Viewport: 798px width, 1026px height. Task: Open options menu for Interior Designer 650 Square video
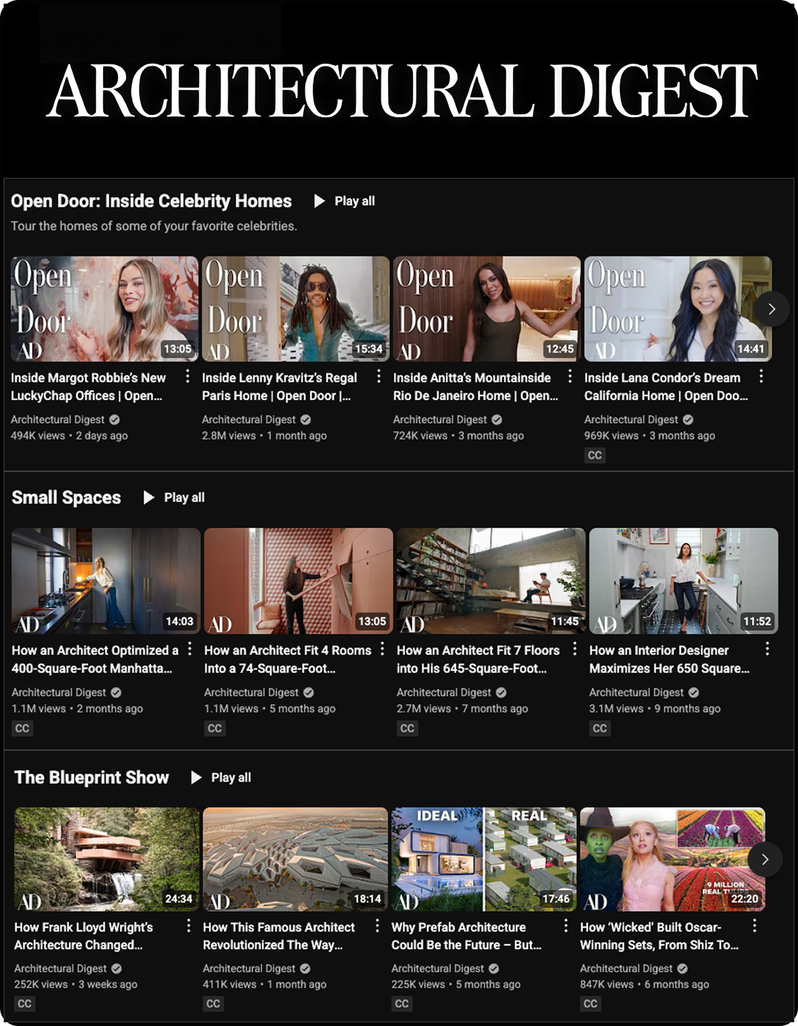(x=767, y=648)
